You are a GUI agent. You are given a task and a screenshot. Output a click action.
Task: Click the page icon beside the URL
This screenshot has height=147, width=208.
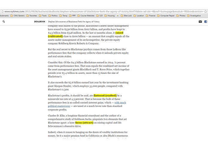2,12
